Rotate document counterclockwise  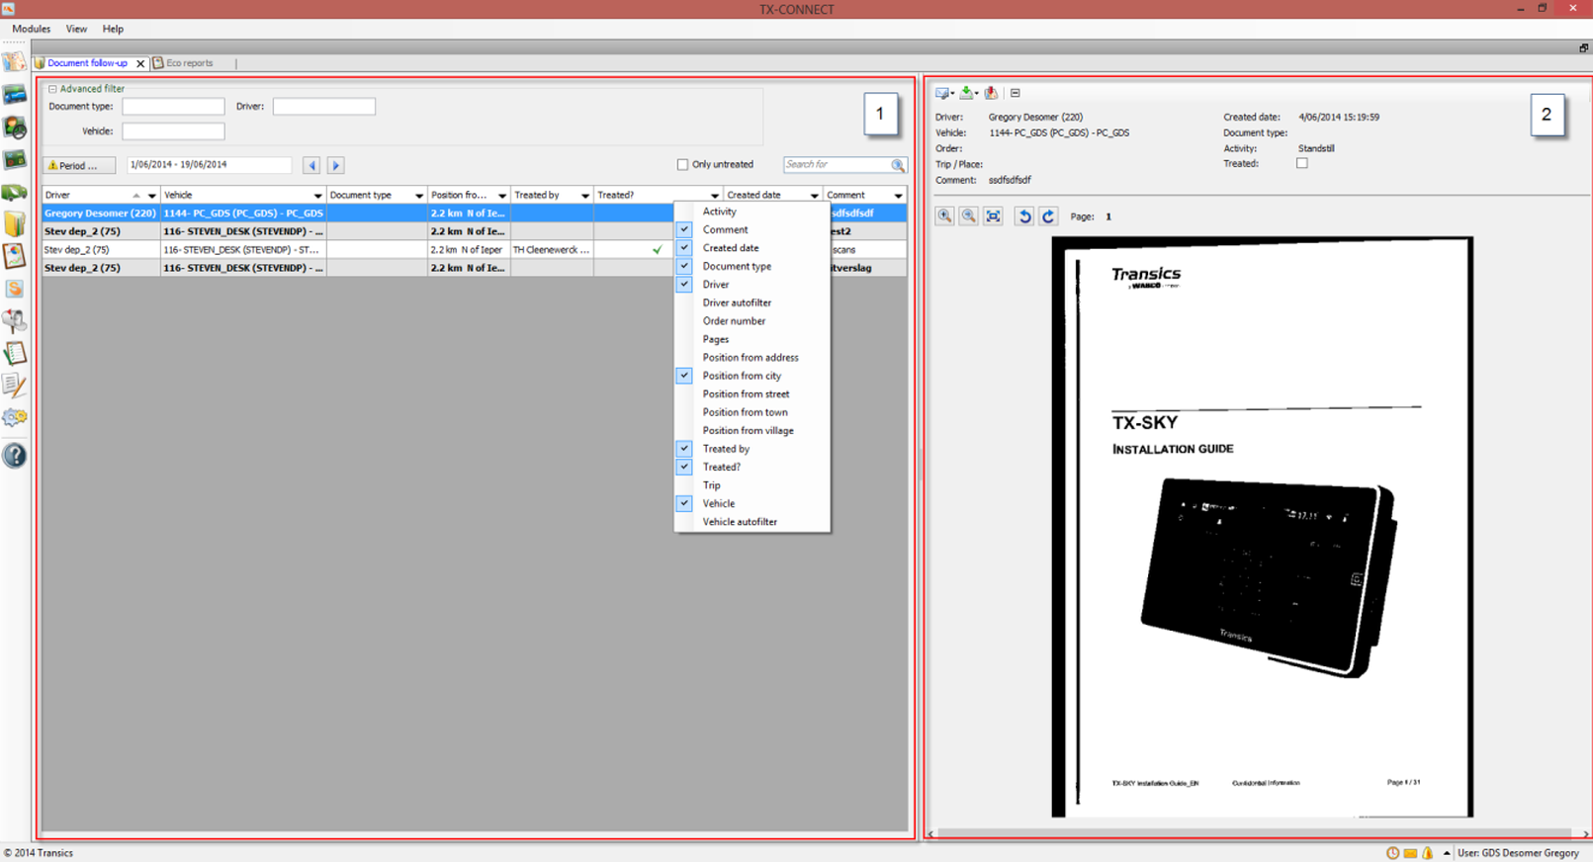1024,216
